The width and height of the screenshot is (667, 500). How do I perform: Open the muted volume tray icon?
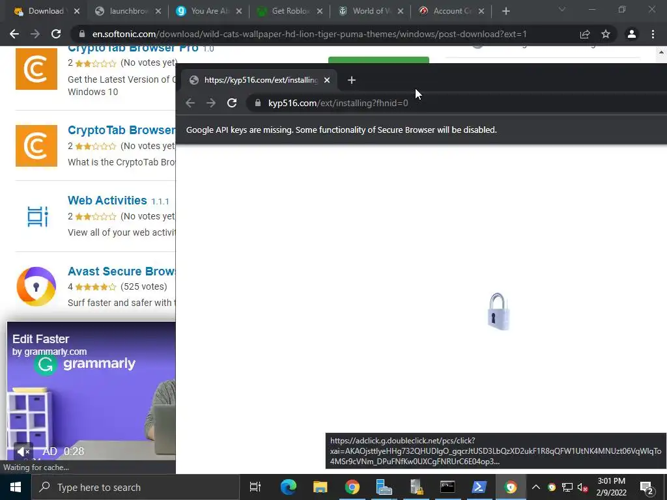tap(583, 487)
